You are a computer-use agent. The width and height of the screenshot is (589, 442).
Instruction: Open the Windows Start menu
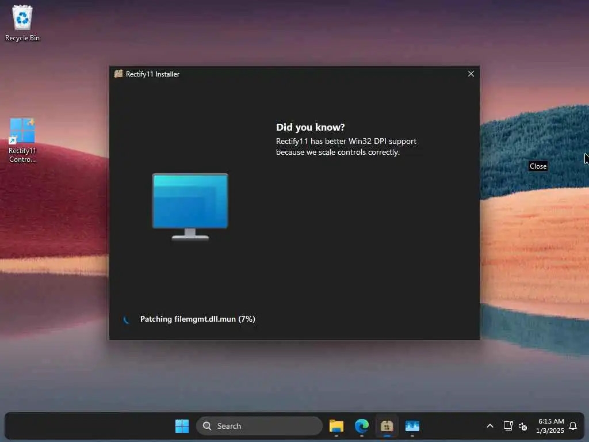point(182,426)
